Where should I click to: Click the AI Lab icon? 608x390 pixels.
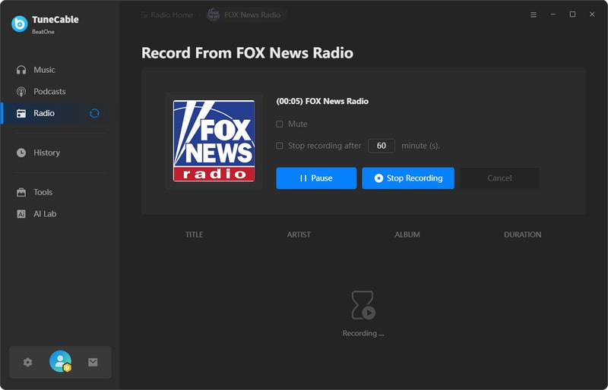21,214
